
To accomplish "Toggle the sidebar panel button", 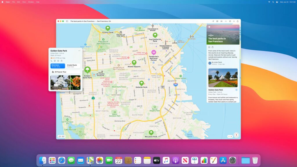I will click(x=67, y=21).
